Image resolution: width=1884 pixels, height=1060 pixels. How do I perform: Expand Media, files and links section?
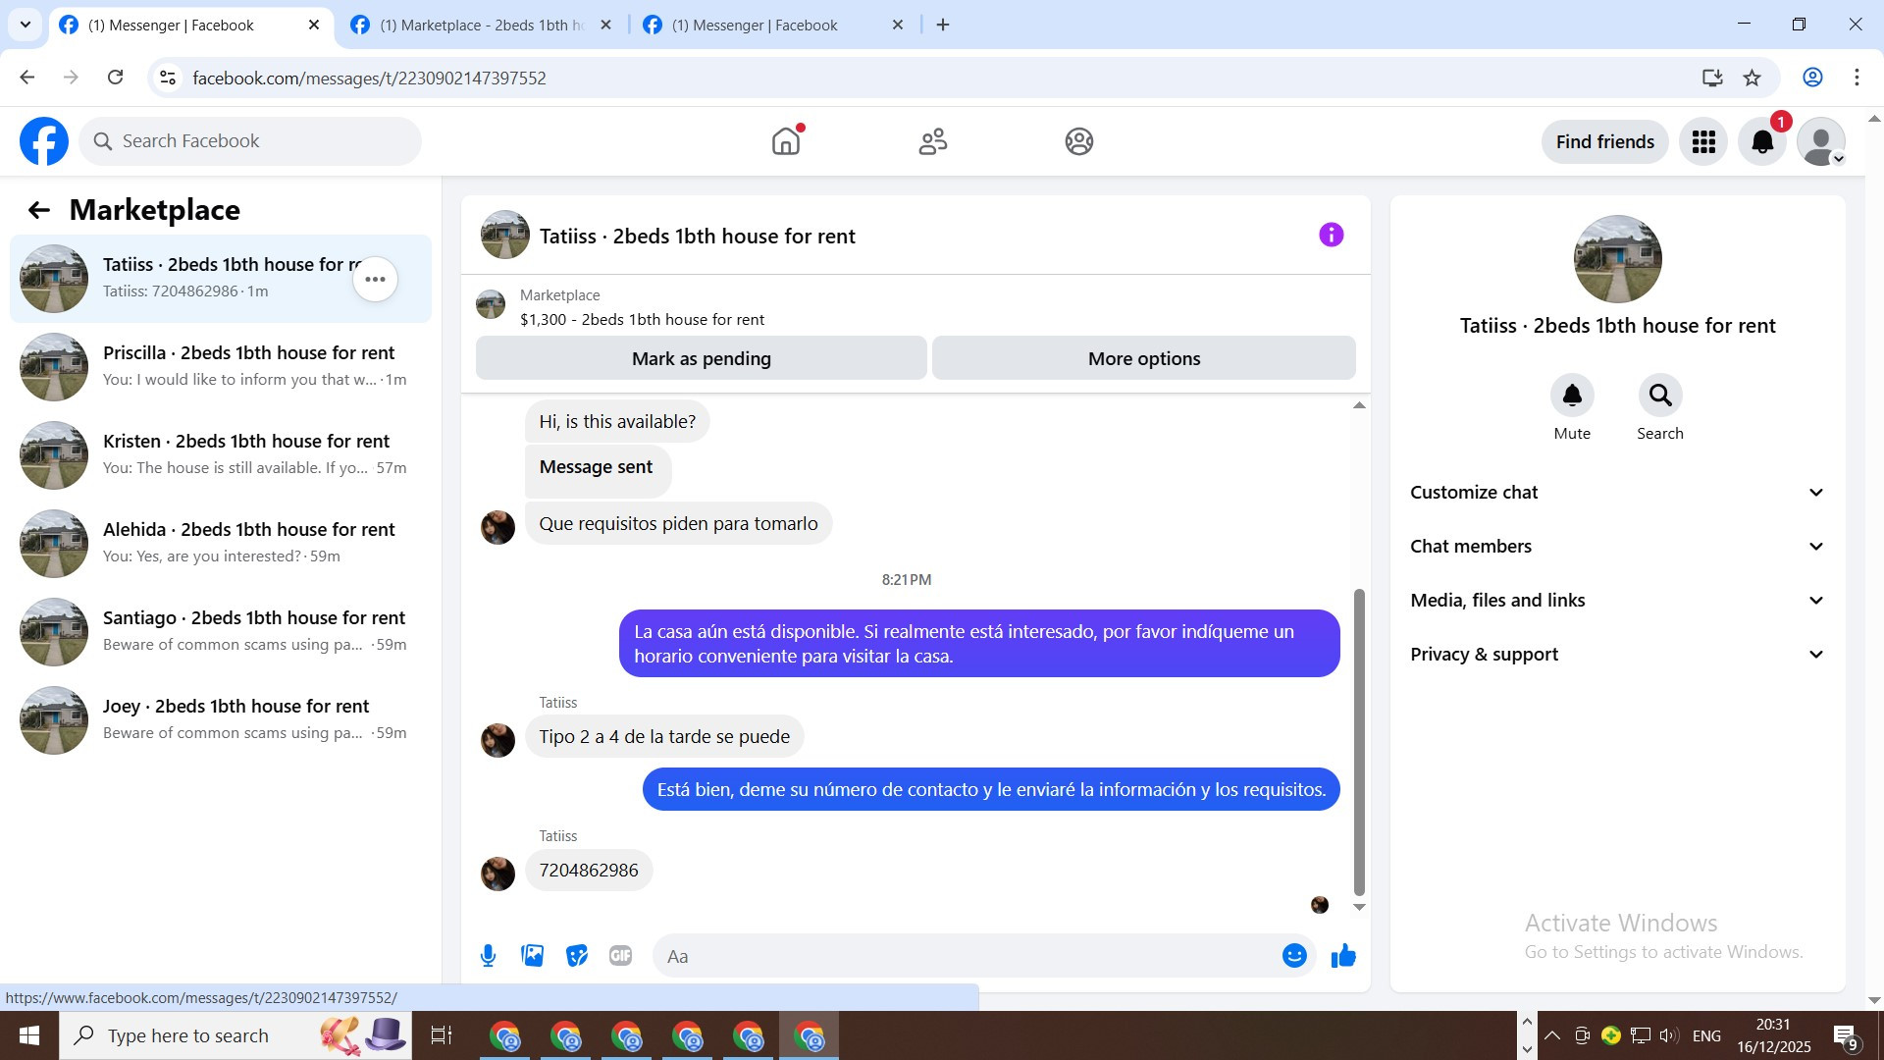(1617, 601)
